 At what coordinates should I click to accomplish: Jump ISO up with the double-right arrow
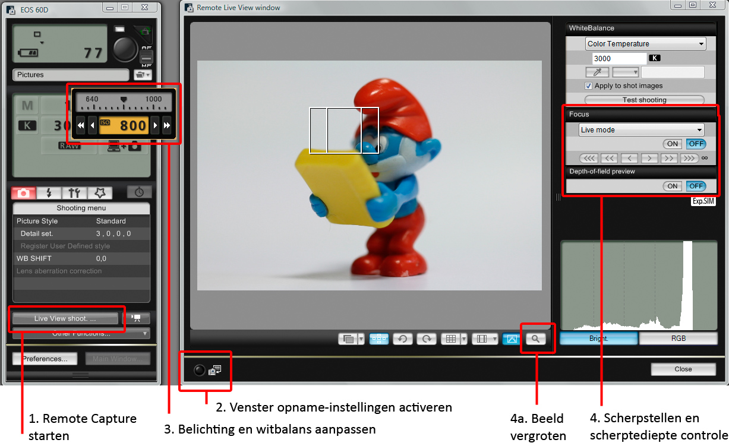[x=167, y=126]
